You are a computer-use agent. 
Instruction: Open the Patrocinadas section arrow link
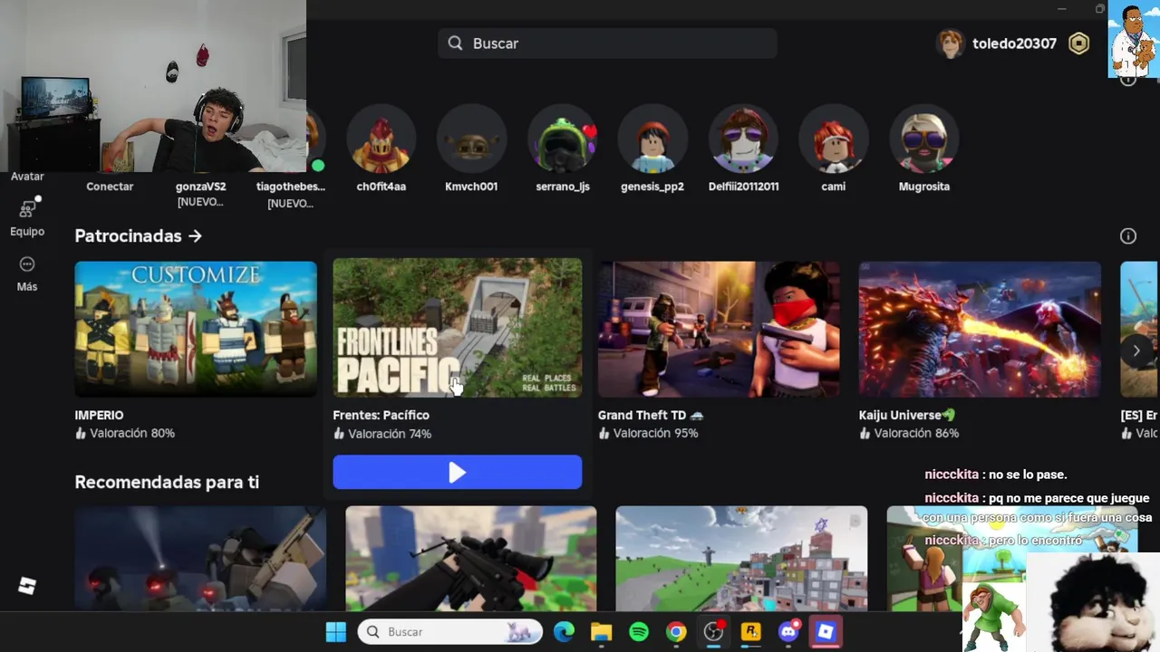coord(195,236)
